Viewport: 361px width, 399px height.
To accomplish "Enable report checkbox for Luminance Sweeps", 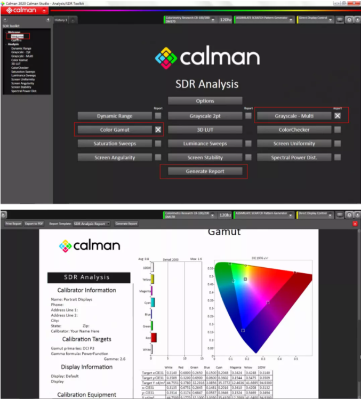I will click(248, 143).
